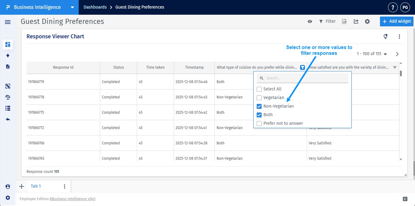Click the lightbulb insights icon

385,36
